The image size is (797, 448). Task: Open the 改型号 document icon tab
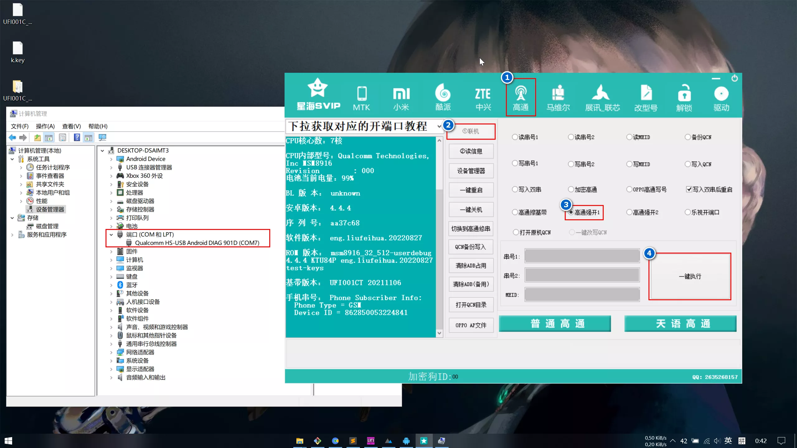pyautogui.click(x=646, y=98)
